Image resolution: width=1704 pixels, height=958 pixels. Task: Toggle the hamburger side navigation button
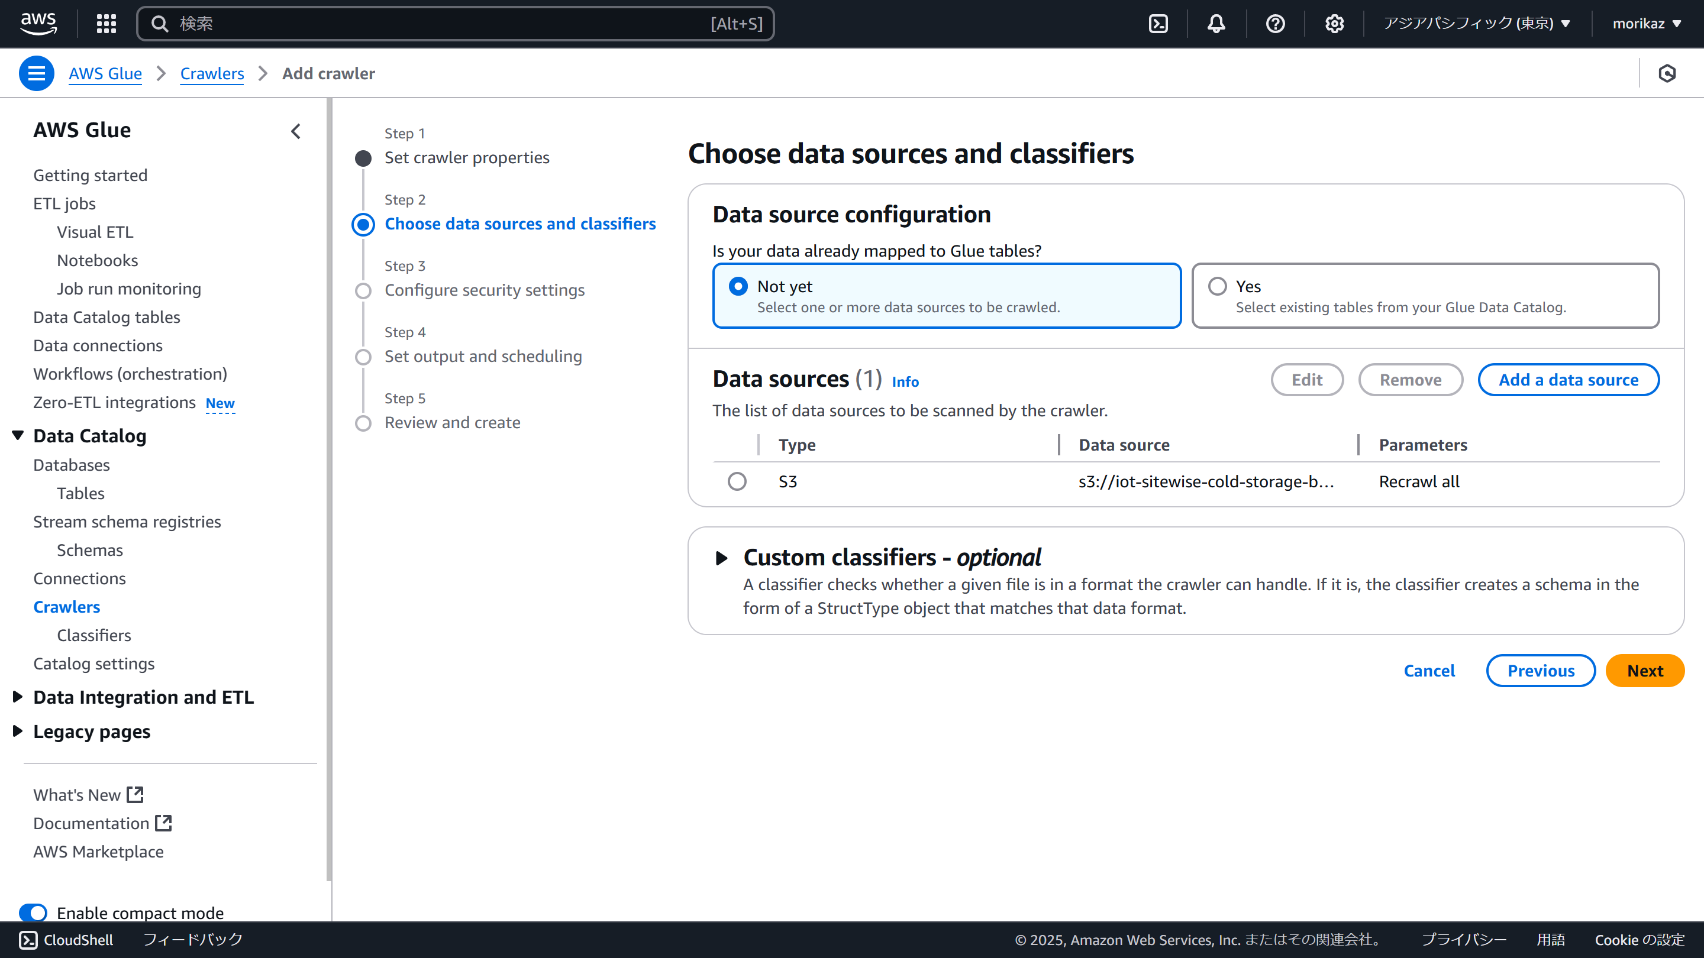pyautogui.click(x=36, y=73)
